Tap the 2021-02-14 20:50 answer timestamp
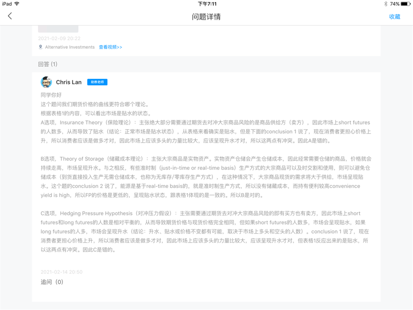413x310 pixels. pos(61,272)
